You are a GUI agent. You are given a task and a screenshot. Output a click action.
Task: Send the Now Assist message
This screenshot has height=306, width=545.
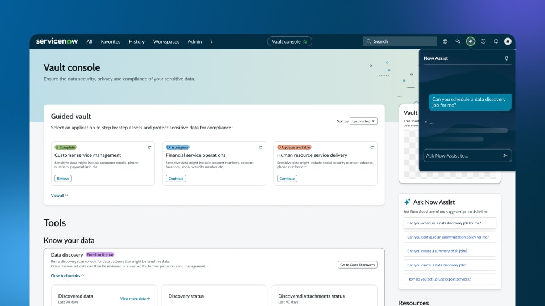click(505, 155)
